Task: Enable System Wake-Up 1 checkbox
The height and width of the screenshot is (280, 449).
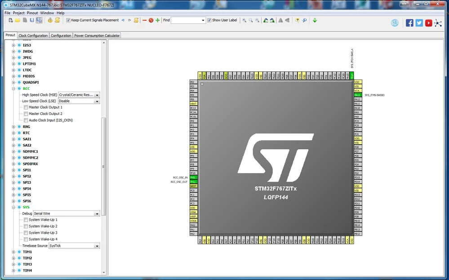Action: (26, 220)
